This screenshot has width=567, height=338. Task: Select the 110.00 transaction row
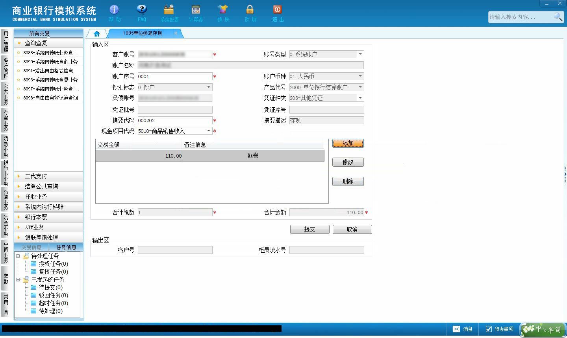coord(210,156)
